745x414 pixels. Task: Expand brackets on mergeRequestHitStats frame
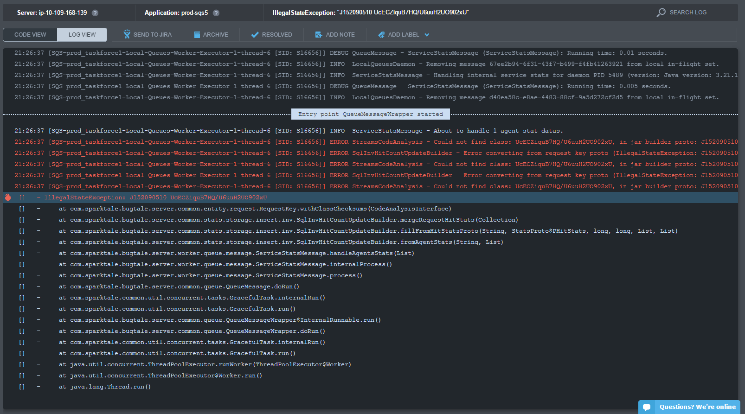pos(22,220)
